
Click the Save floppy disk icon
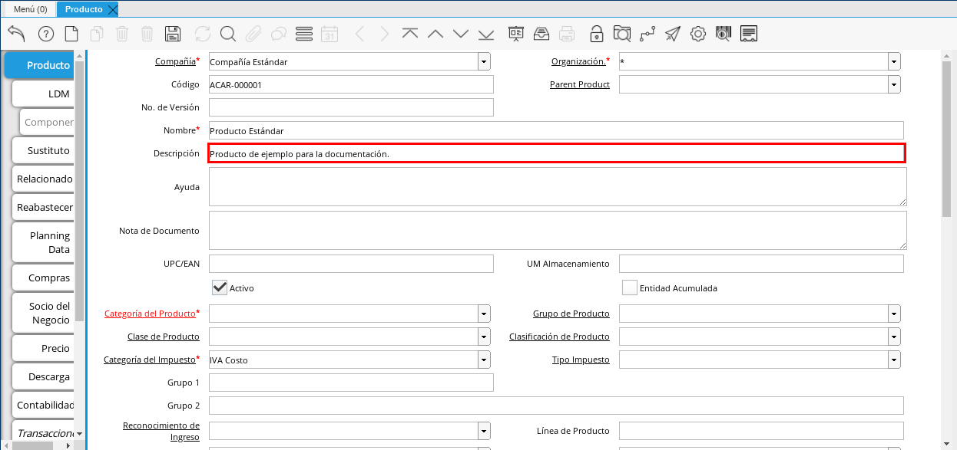(x=173, y=34)
